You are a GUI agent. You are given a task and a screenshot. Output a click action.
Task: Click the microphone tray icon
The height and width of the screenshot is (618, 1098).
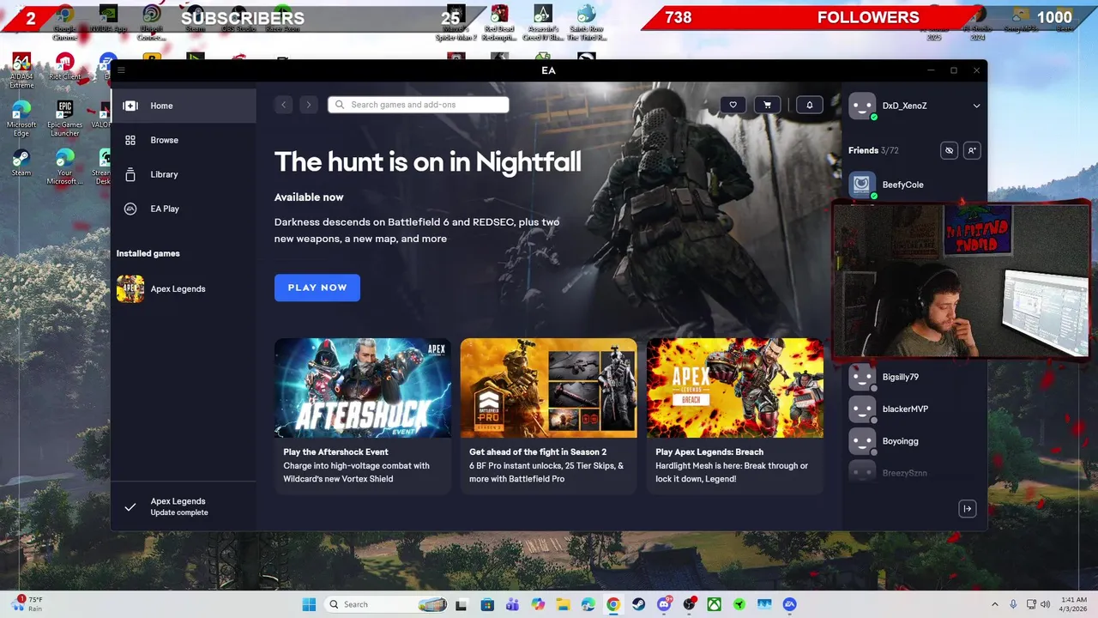pos(1013,604)
